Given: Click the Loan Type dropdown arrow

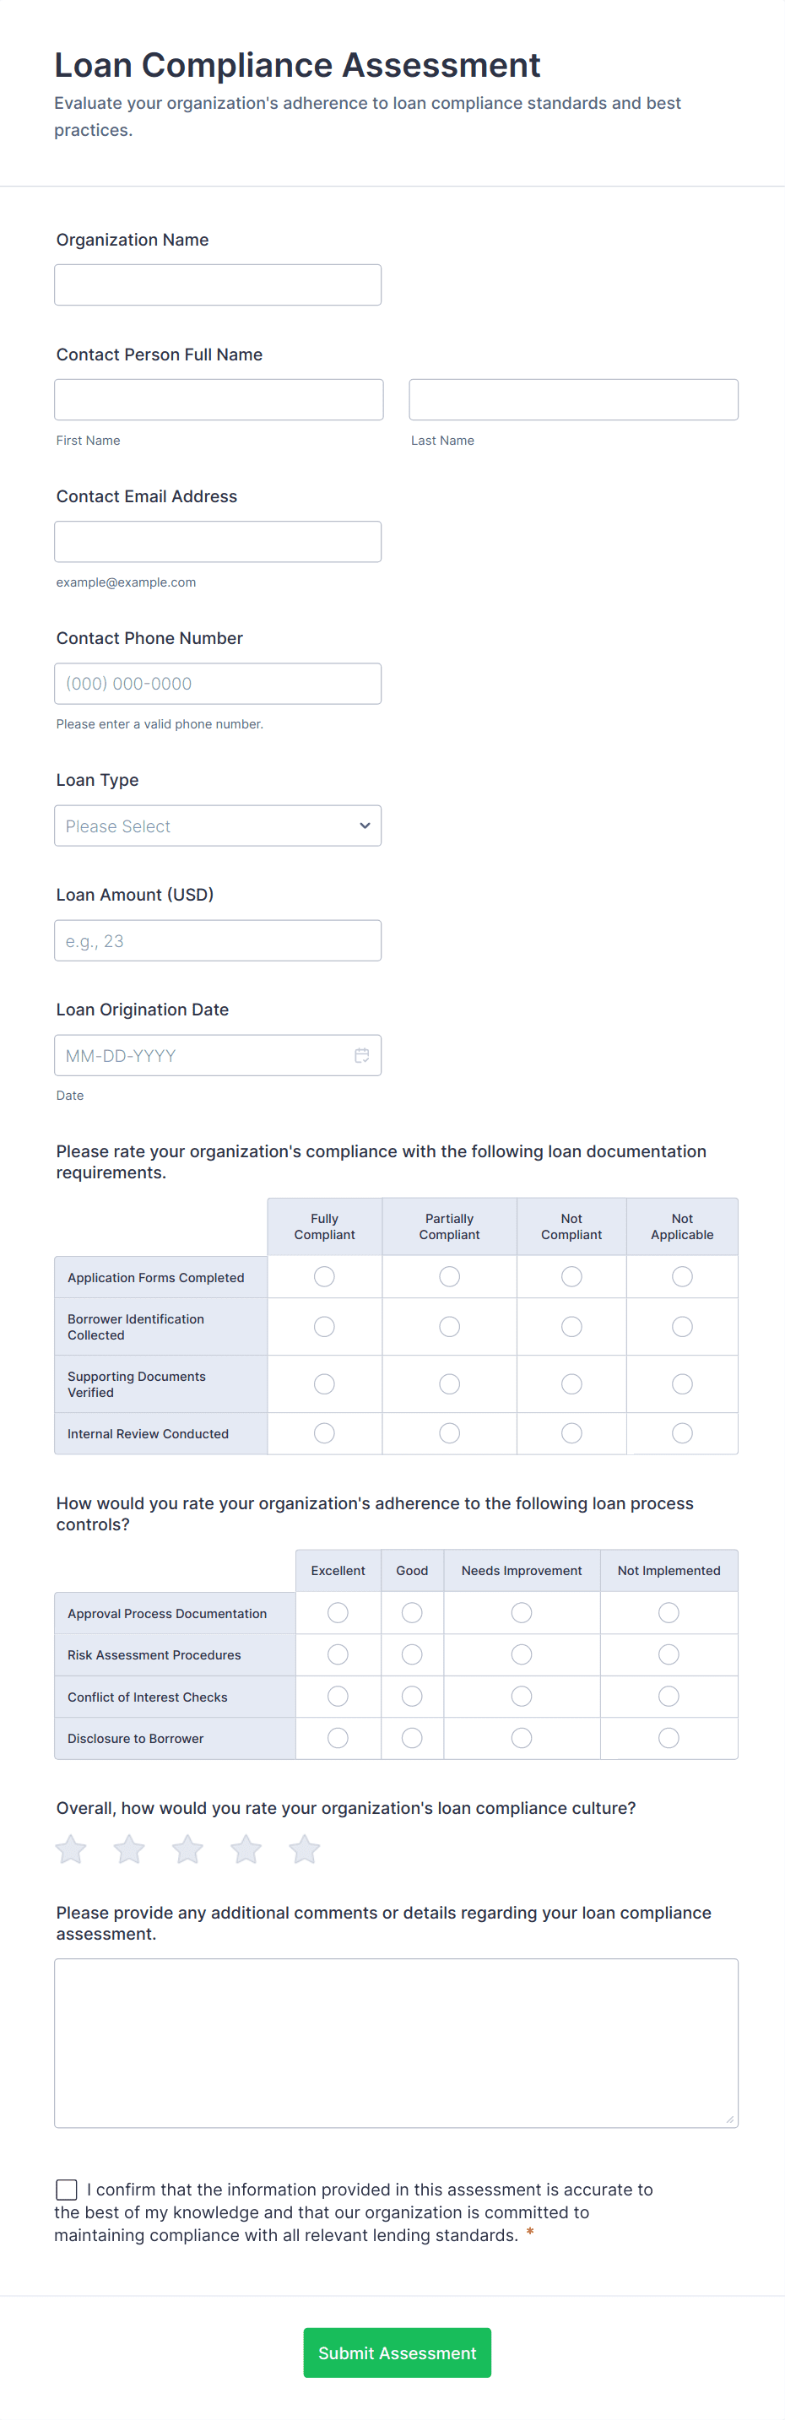Looking at the screenshot, I should (x=365, y=826).
